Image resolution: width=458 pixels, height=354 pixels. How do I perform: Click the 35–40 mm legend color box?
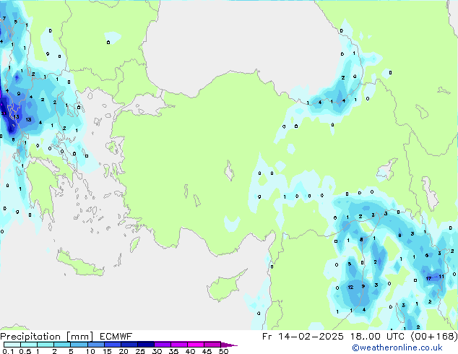pyautogui.click(x=178, y=345)
